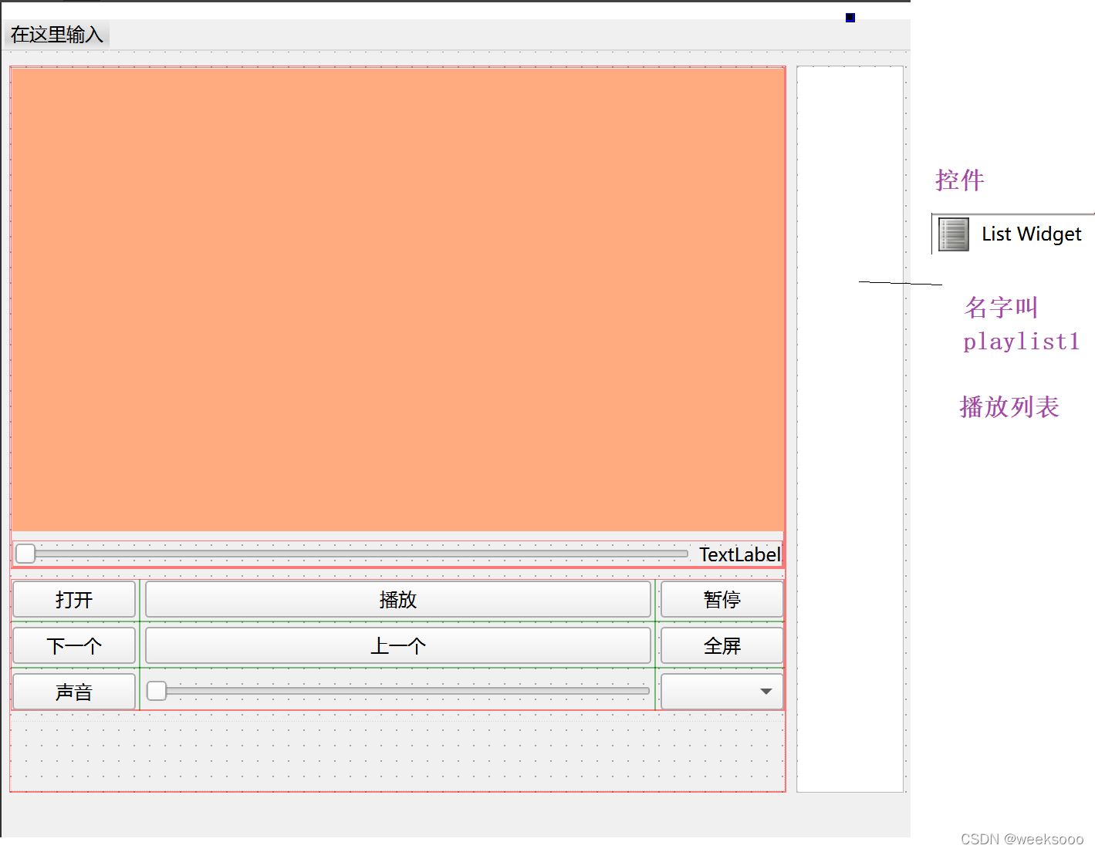This screenshot has width=1095, height=852.
Task: Select the TextLabel next to progress slider
Action: (x=739, y=554)
